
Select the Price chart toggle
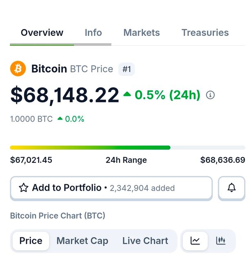(x=31, y=241)
